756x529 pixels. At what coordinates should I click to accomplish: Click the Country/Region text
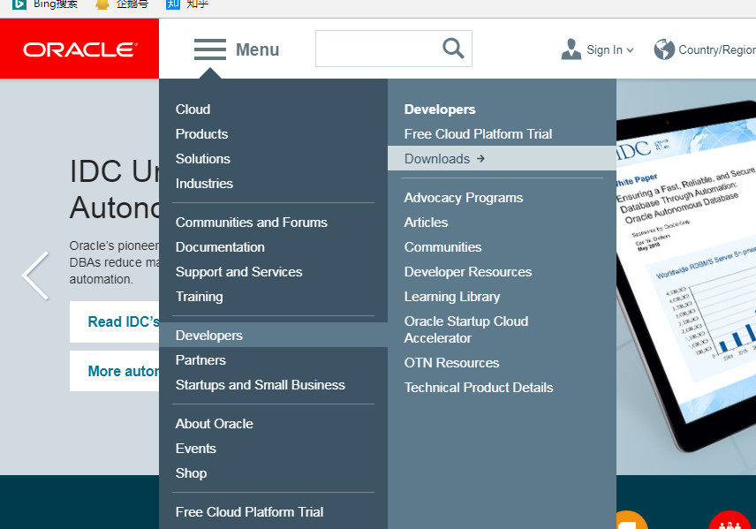click(x=717, y=49)
